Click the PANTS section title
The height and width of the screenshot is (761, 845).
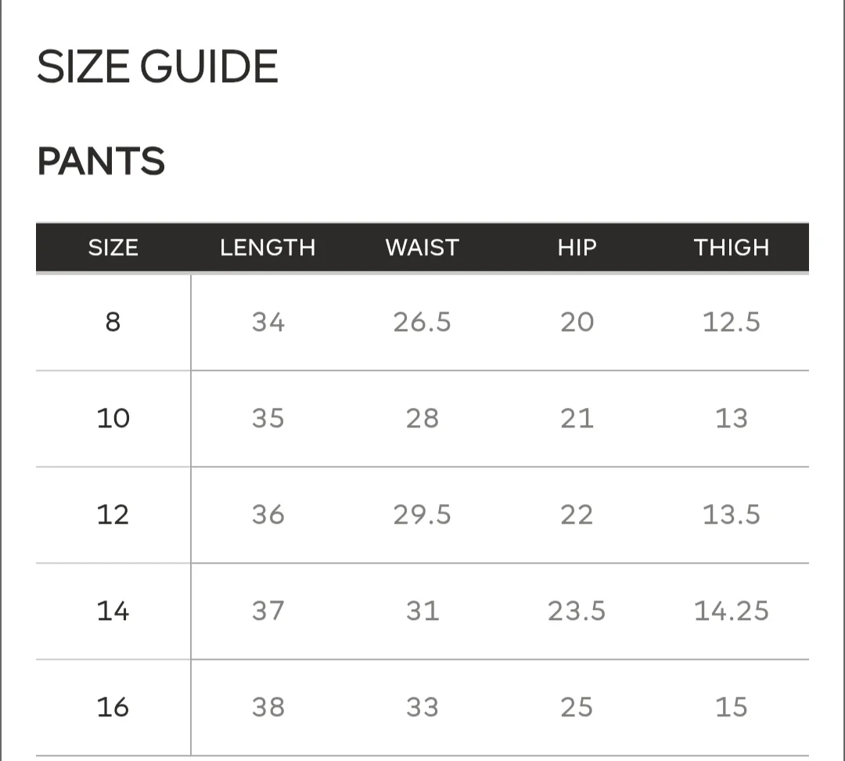[101, 161]
